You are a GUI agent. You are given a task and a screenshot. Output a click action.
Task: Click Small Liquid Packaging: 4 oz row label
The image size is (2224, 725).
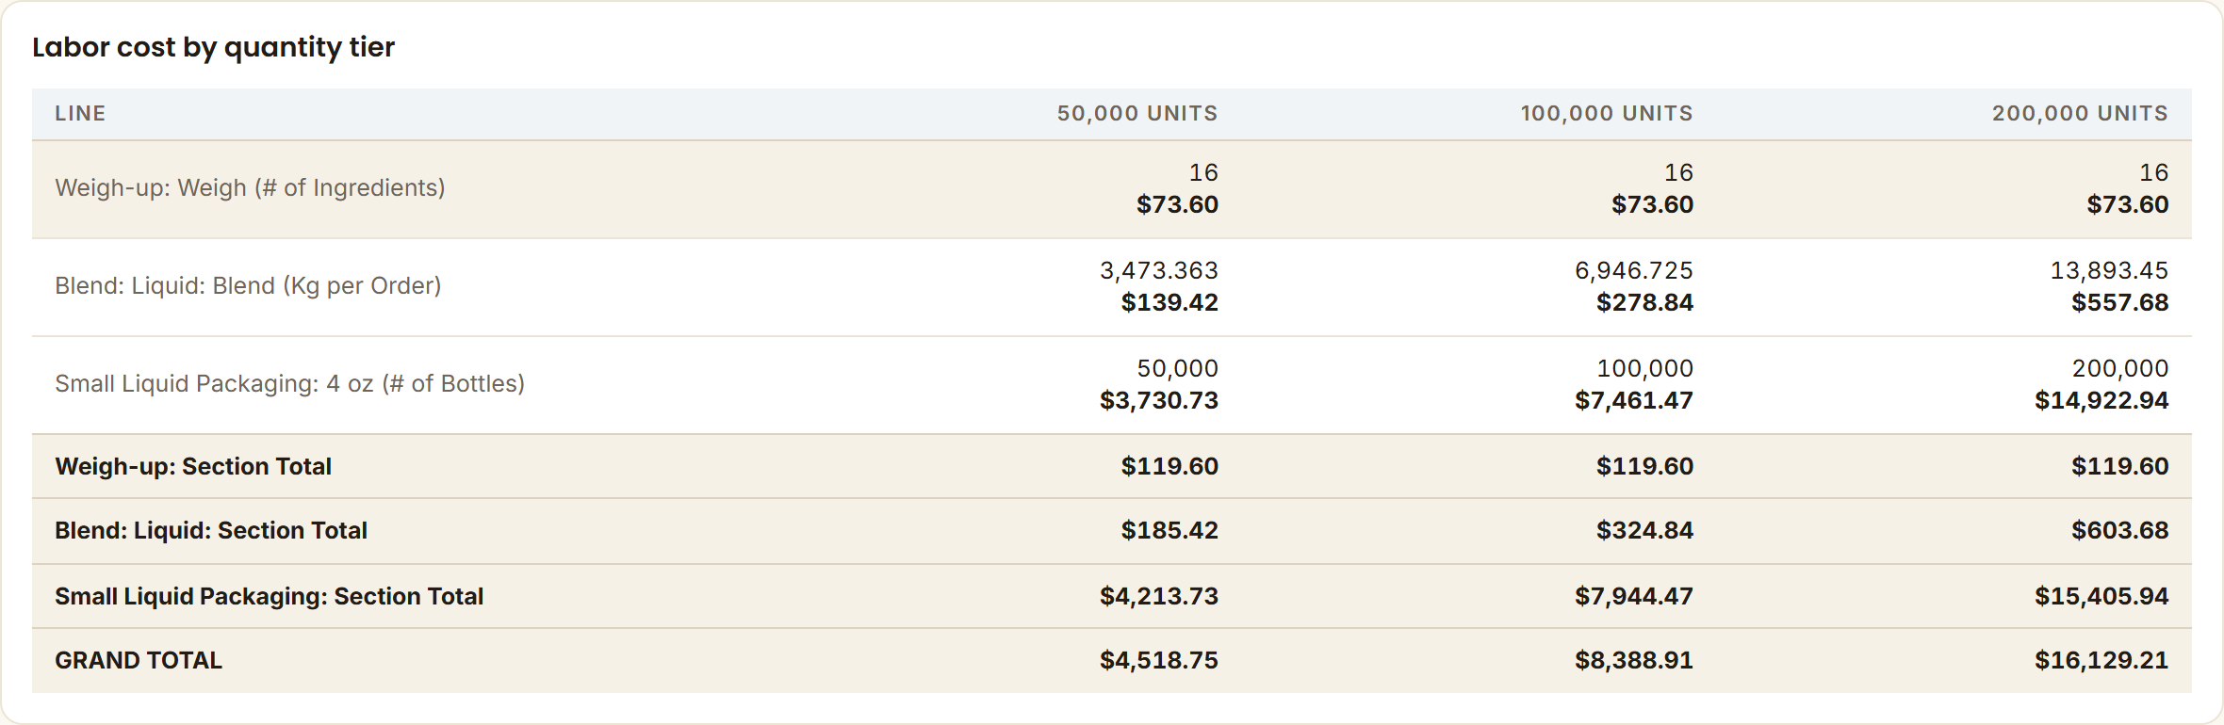[289, 383]
